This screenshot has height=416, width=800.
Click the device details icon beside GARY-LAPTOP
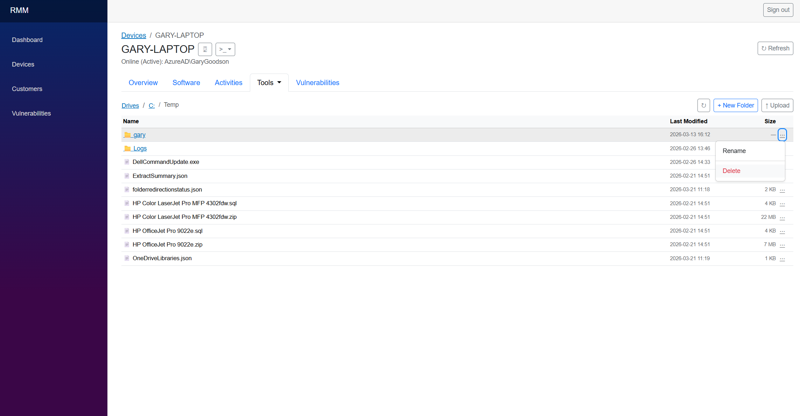205,49
